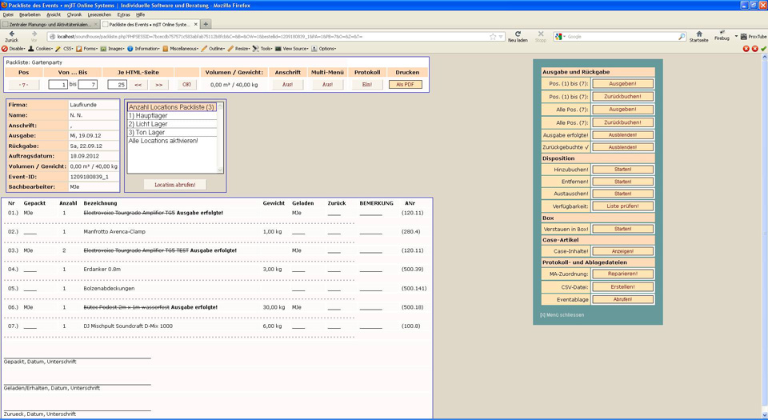Viewport: 768px width, 420px height.
Task: Open Startseite home icon
Action: pos(699,37)
